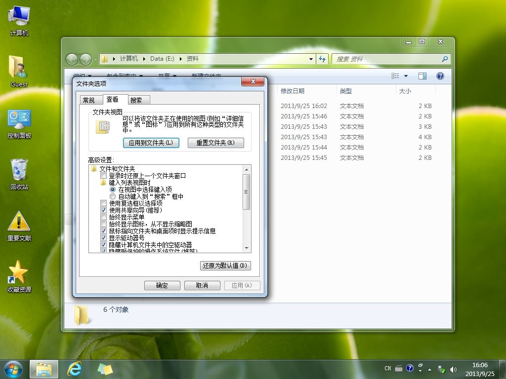506x379 pixels.
Task: Click 重置文件夹(R) button
Action: tap(215, 143)
